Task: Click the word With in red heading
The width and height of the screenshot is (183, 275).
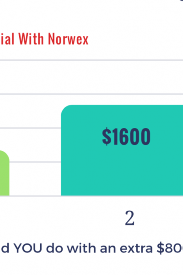Action: 31,39
